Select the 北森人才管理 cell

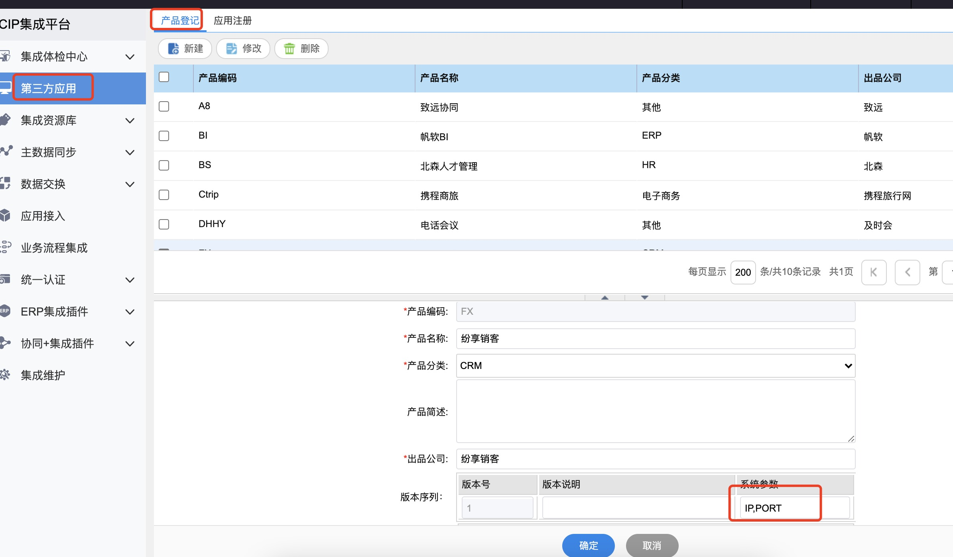pyautogui.click(x=449, y=167)
